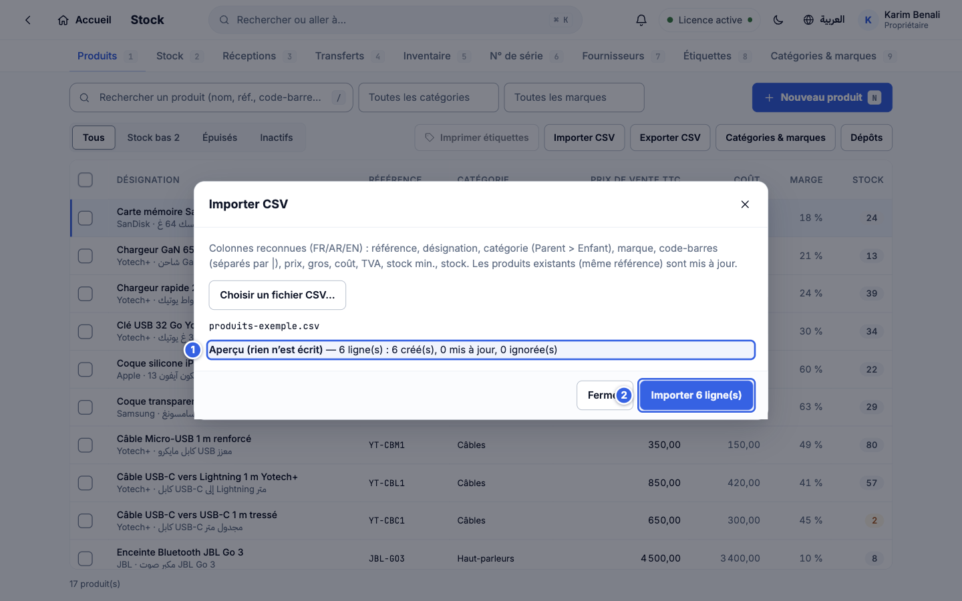The image size is (962, 601).
Task: Click Exporter CSV button
Action: 670,138
